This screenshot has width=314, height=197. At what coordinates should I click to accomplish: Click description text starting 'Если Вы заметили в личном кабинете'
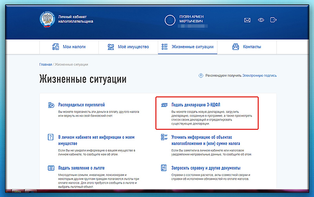point(212,152)
